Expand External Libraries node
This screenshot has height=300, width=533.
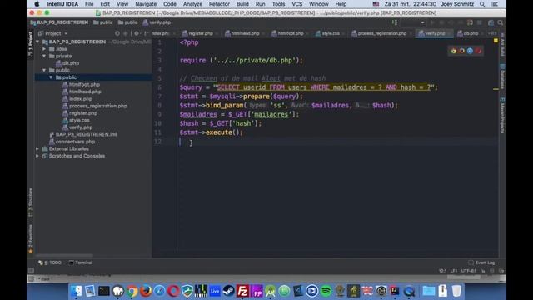[x=37, y=148]
